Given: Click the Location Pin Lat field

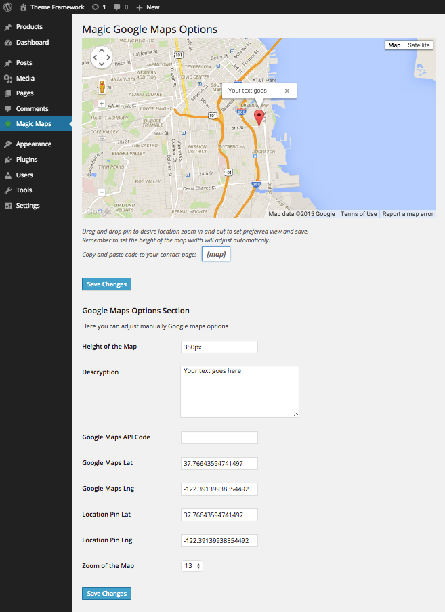Looking at the screenshot, I should [219, 515].
